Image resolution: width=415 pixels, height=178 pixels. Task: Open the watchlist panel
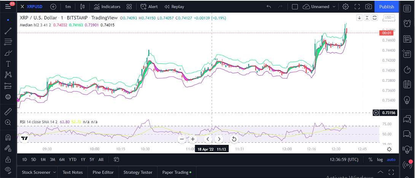pyautogui.click(x=407, y=9)
